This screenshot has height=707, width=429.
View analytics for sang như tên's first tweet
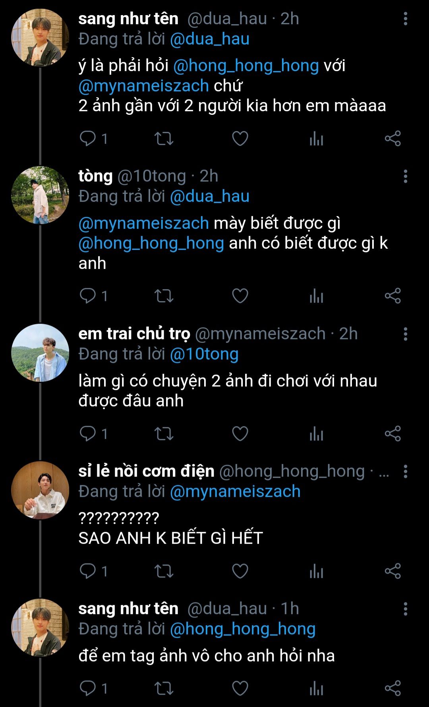[316, 139]
